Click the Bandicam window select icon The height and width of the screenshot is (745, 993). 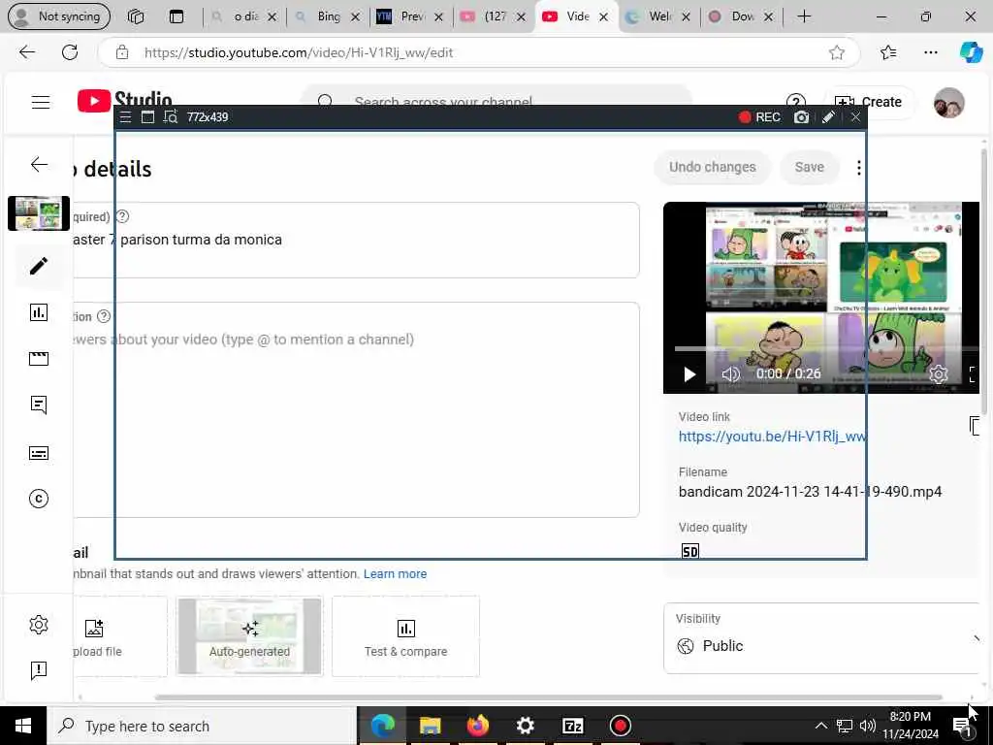(x=147, y=117)
